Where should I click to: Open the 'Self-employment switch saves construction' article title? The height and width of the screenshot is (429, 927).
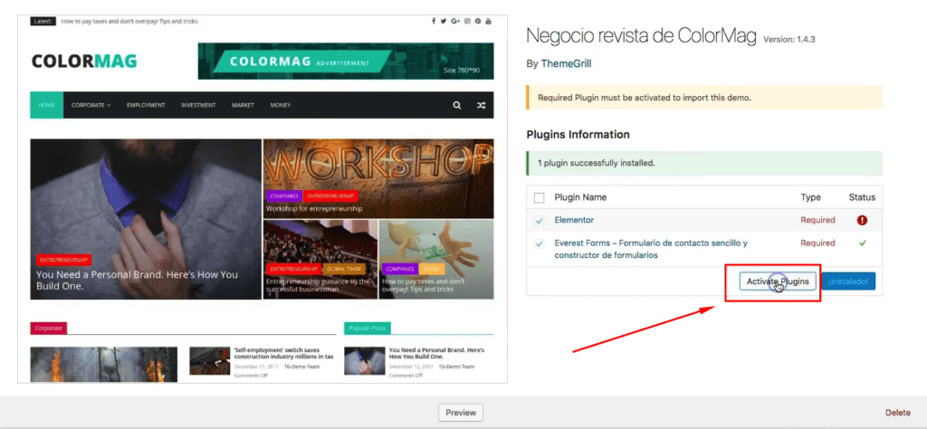pyautogui.click(x=283, y=353)
